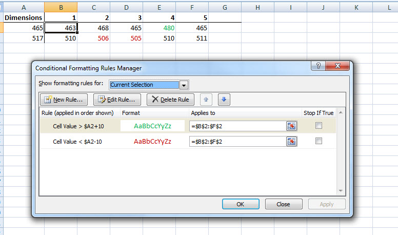398x235 pixels.
Task: Edit Applies to field of the green rule
Action: pyautogui.click(x=237, y=126)
